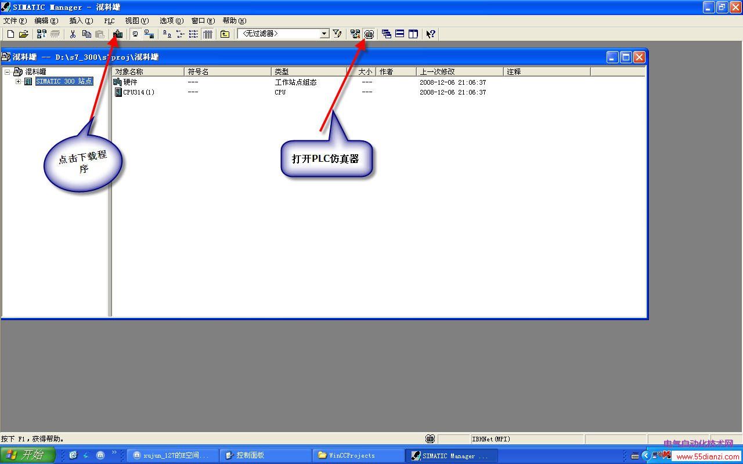Minimize the 混料罐 project child window
Viewport: 743px width, 464px height.
(613, 57)
